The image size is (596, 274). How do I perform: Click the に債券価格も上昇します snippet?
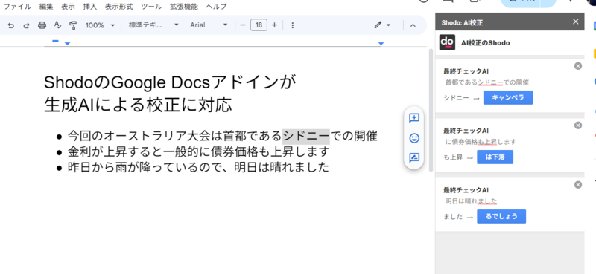tap(481, 142)
